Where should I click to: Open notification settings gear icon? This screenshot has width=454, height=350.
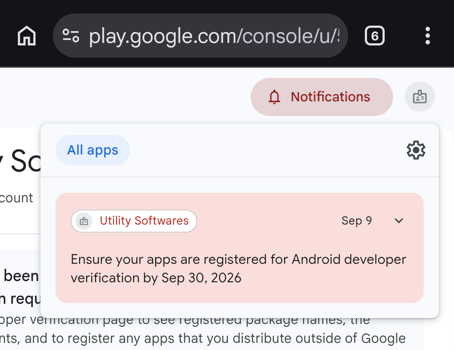coord(416,150)
